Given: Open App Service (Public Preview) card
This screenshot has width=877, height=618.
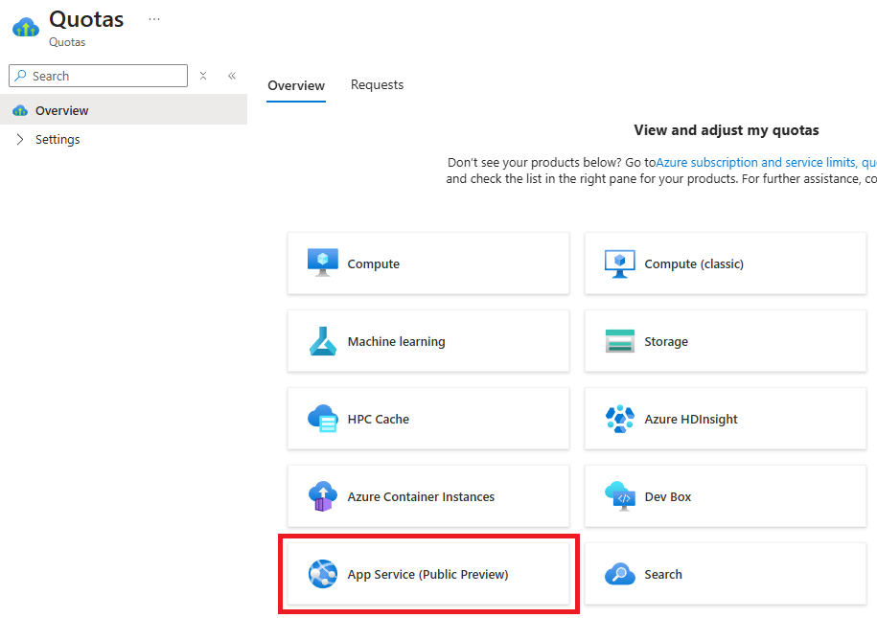Looking at the screenshot, I should [x=428, y=574].
